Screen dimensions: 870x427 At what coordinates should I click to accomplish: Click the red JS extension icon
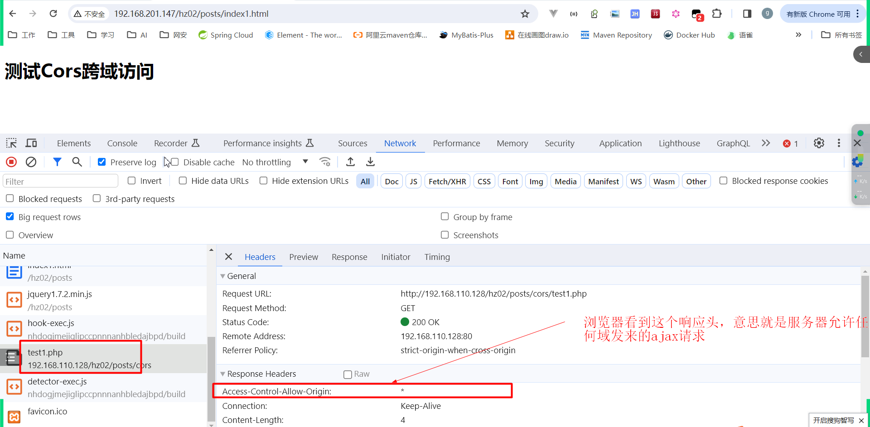(x=655, y=14)
